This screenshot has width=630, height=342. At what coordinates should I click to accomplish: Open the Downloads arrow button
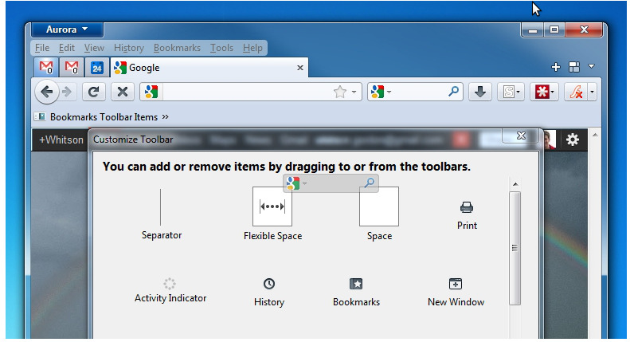(x=479, y=92)
